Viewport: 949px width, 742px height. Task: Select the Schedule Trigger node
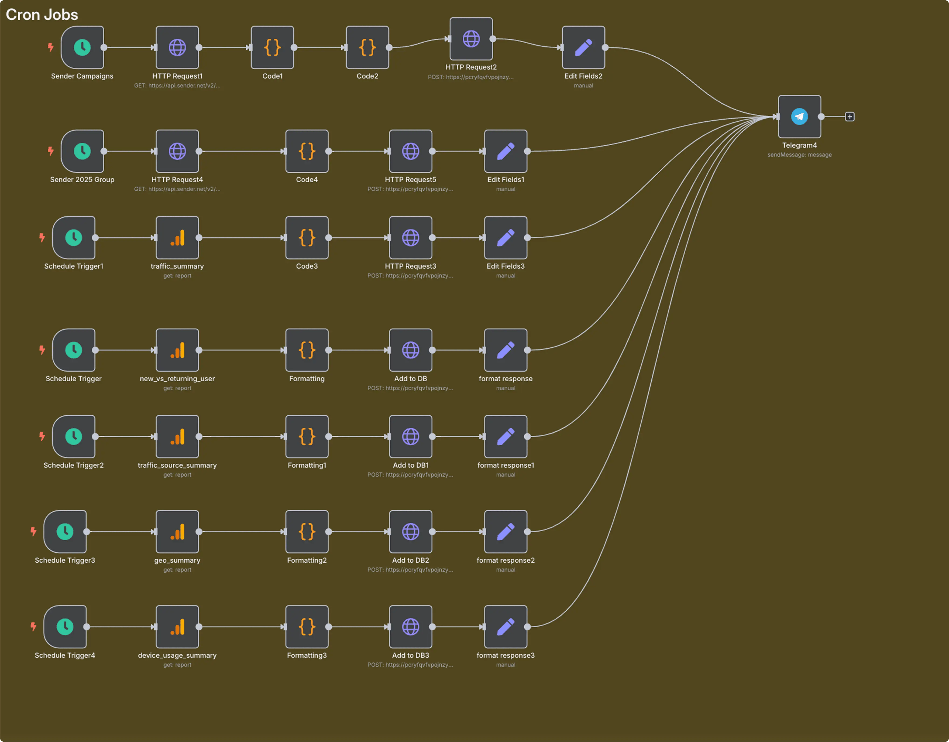click(73, 350)
